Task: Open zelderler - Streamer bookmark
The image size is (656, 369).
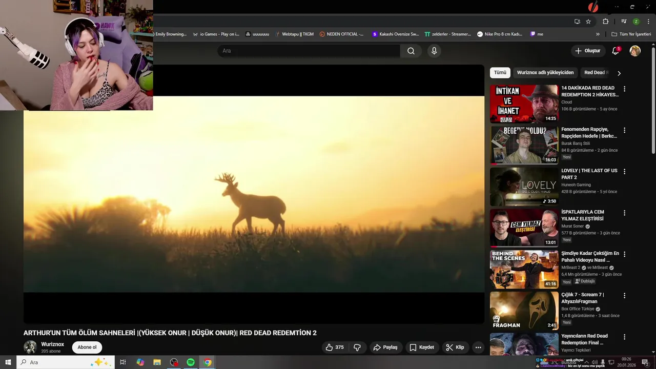Action: (448, 34)
